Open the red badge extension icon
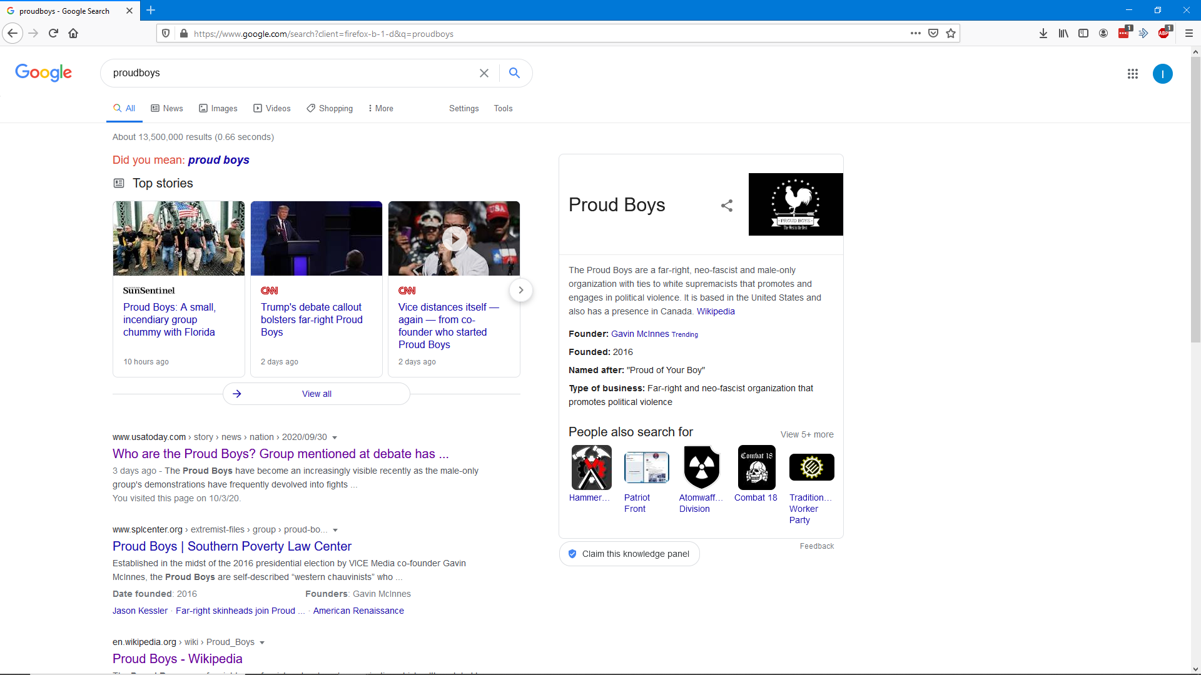This screenshot has width=1201, height=675. [x=1124, y=33]
